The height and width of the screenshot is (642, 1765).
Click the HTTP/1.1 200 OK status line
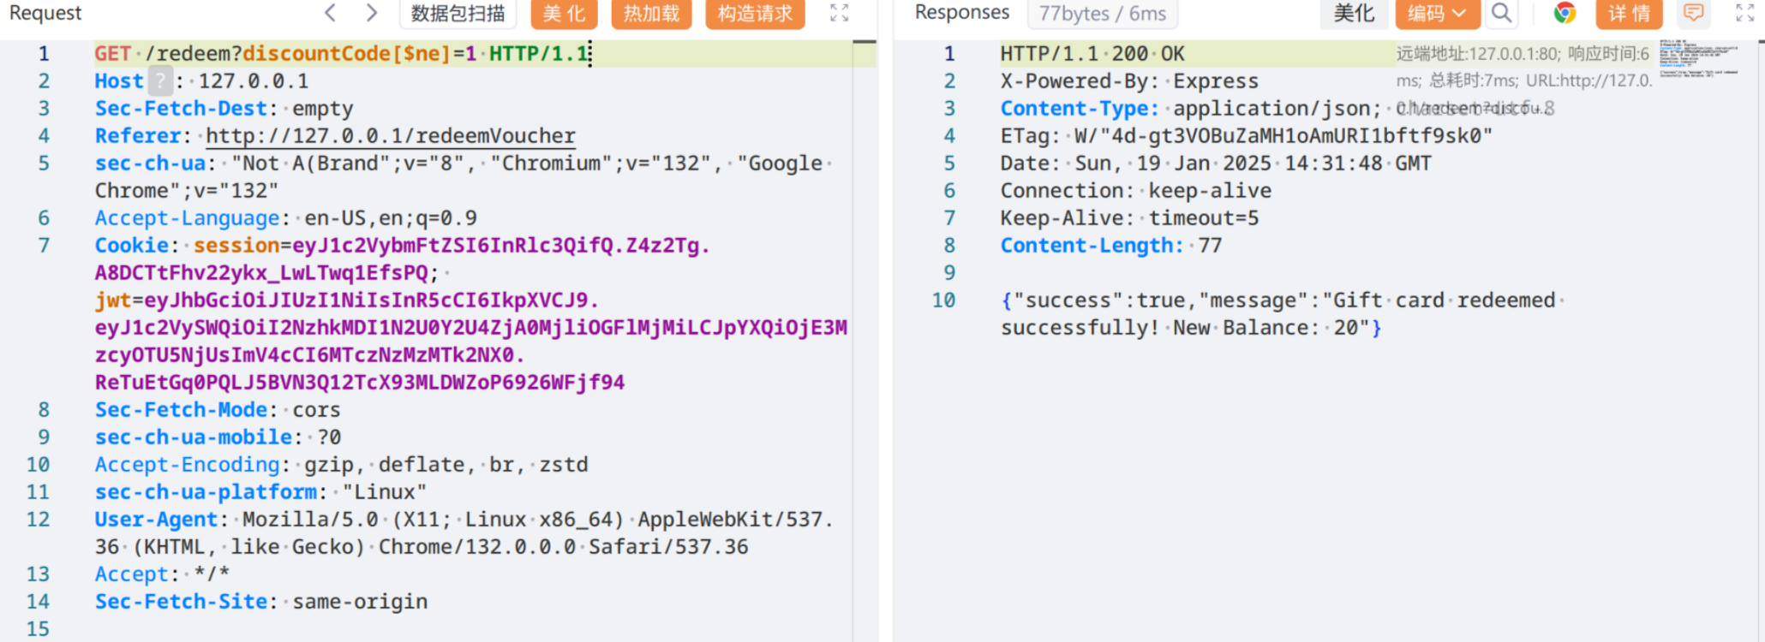click(1092, 54)
